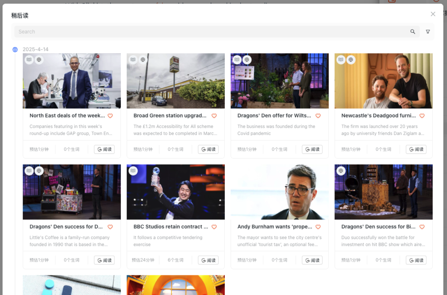Open title 'BBC Studios retain contract ...'
Image resolution: width=447 pixels, height=295 pixels.
coord(171,226)
